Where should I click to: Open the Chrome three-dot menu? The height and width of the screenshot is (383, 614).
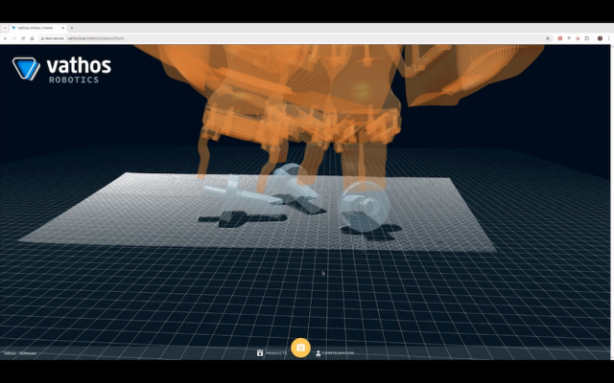[608, 38]
